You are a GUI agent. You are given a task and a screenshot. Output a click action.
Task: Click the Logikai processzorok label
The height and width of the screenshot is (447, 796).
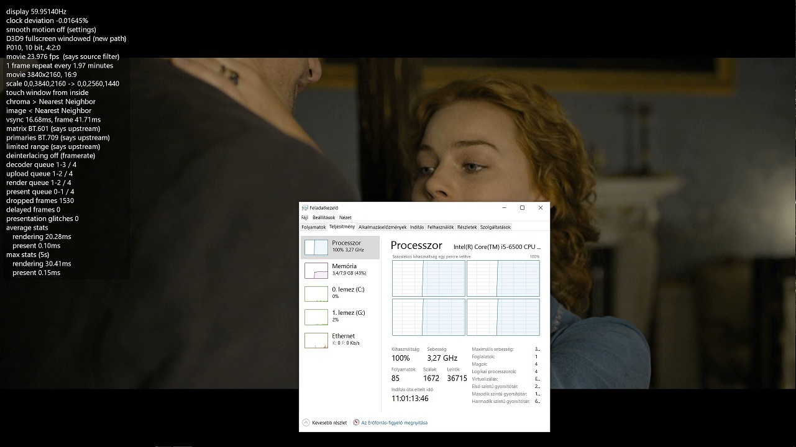pos(494,371)
